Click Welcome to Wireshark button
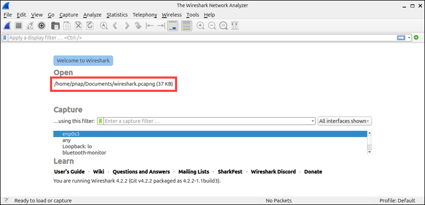The width and height of the screenshot is (425, 205). 83,61
